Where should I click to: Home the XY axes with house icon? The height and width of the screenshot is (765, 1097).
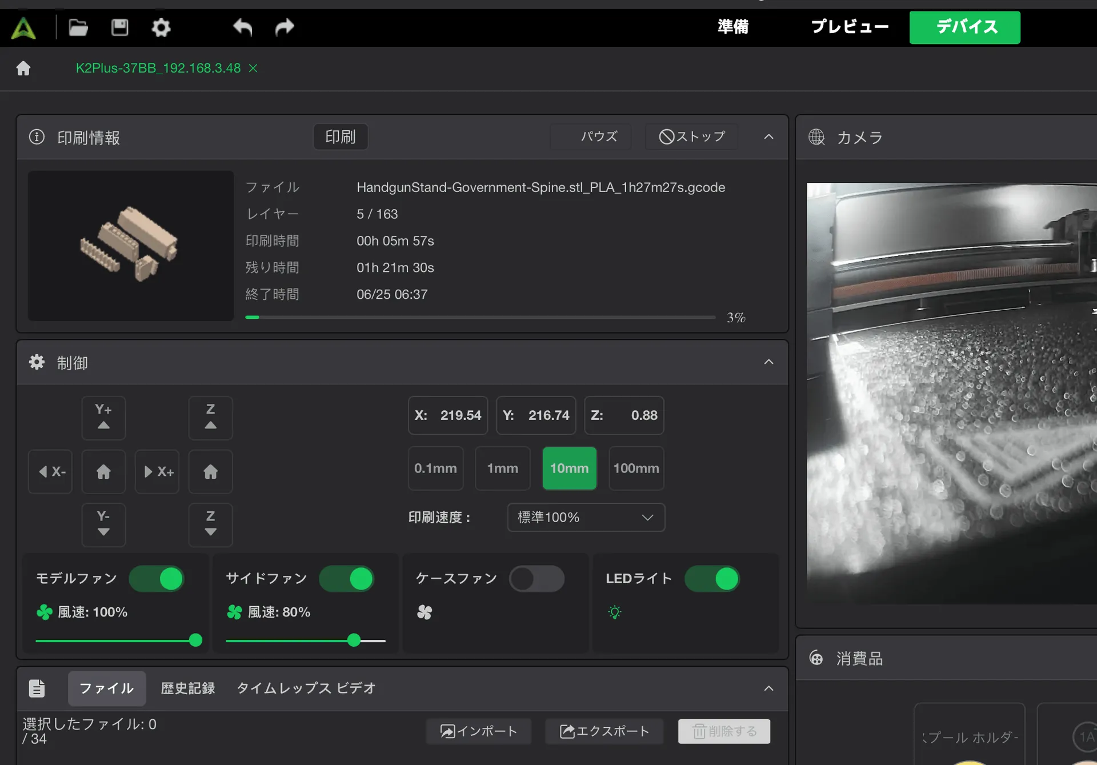pos(103,471)
